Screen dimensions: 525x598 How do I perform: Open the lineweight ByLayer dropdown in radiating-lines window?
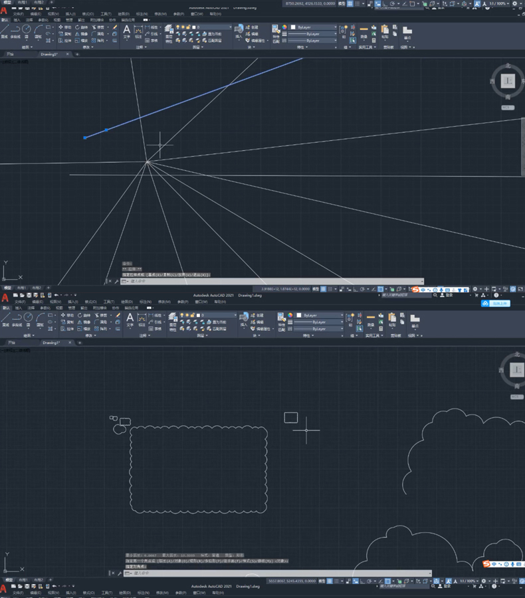pyautogui.click(x=312, y=34)
